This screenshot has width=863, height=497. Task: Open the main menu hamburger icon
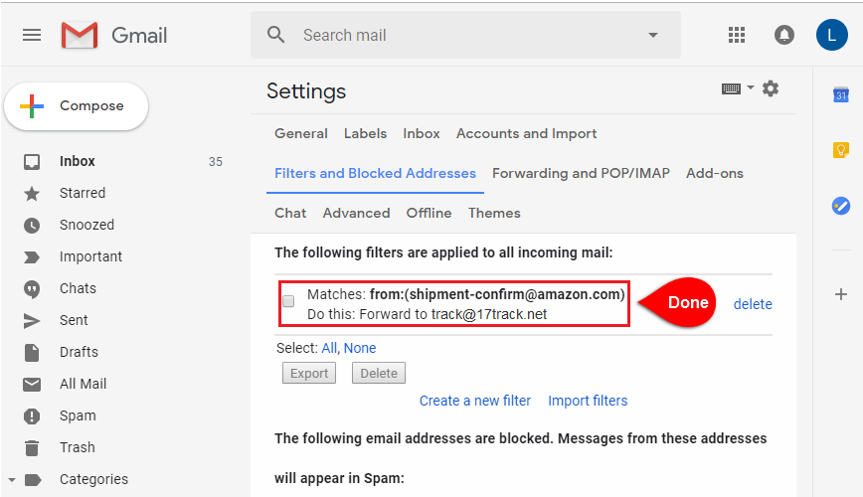point(32,35)
